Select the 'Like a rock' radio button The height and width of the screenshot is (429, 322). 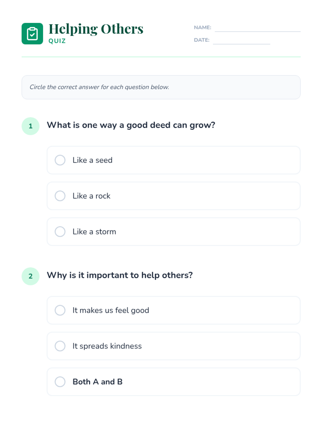click(60, 196)
